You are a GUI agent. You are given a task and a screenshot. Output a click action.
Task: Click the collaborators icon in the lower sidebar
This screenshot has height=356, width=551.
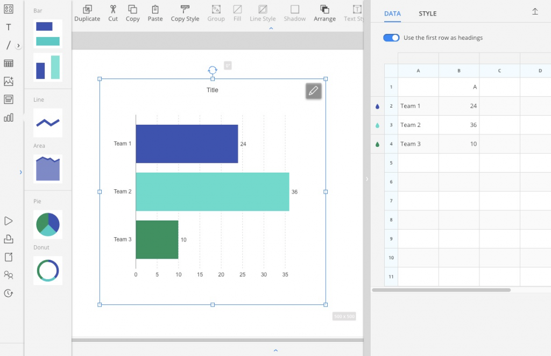[x=8, y=275]
